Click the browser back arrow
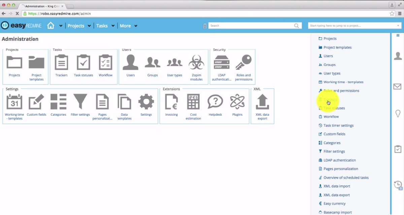 (x=4, y=14)
